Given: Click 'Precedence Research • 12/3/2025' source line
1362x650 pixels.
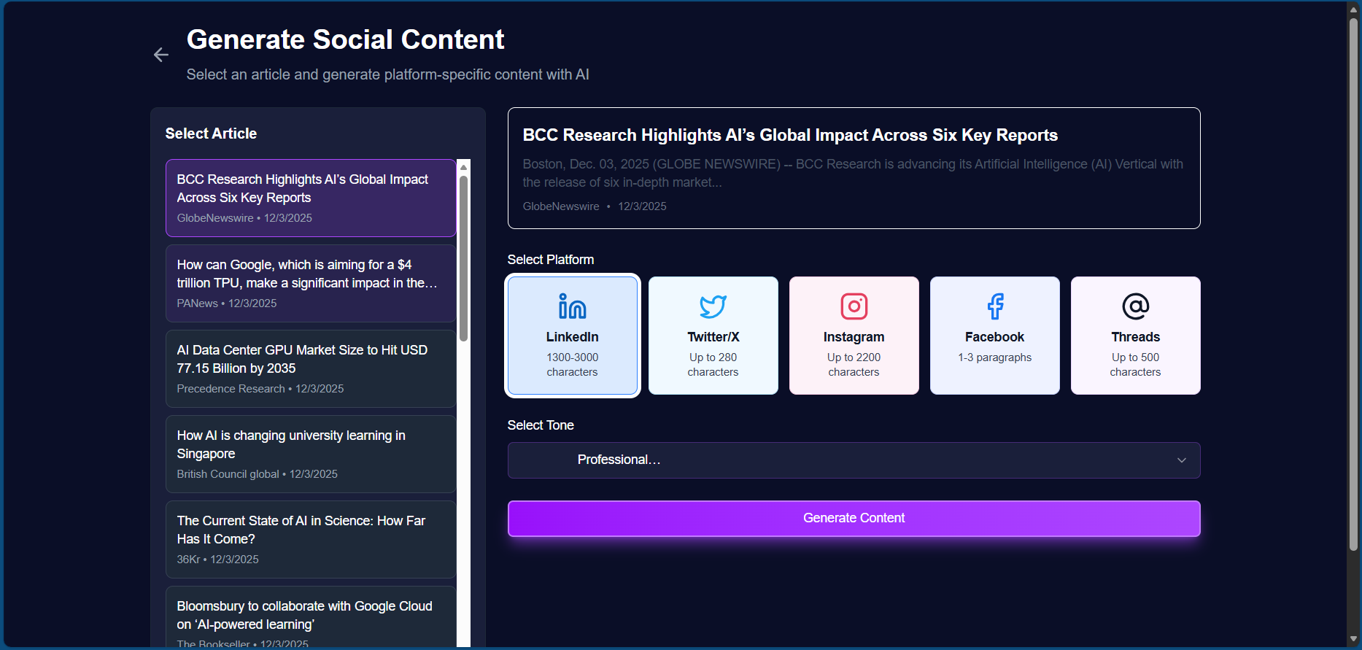Looking at the screenshot, I should (260, 389).
